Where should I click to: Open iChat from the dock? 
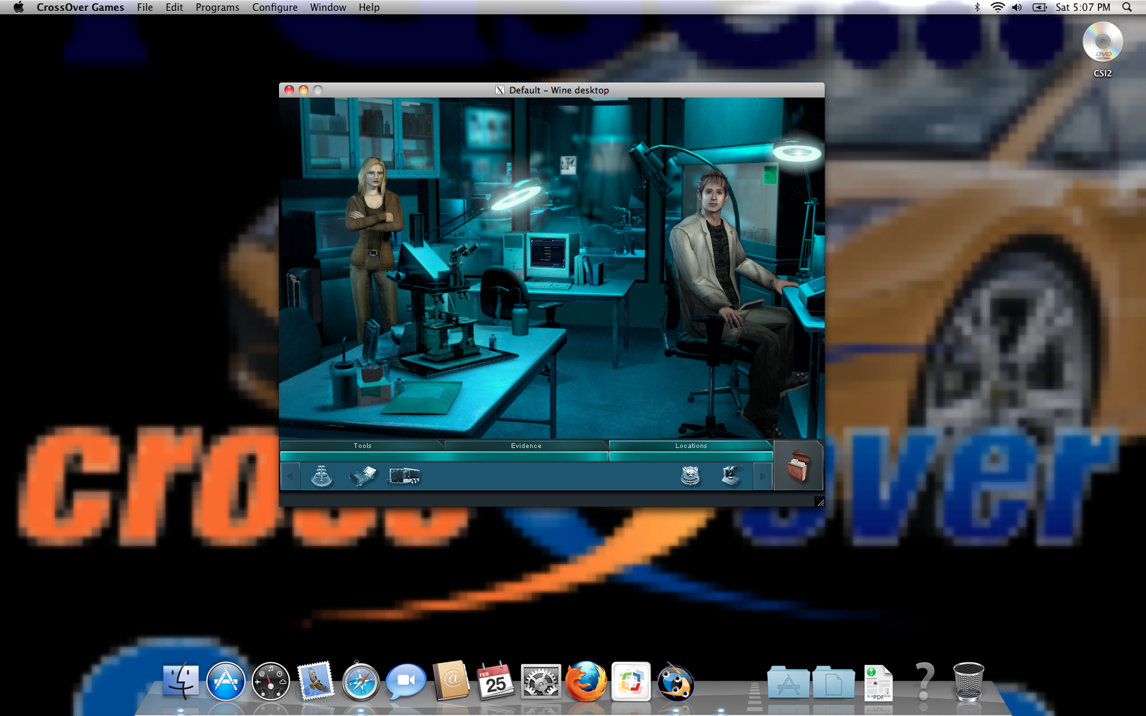pos(406,681)
